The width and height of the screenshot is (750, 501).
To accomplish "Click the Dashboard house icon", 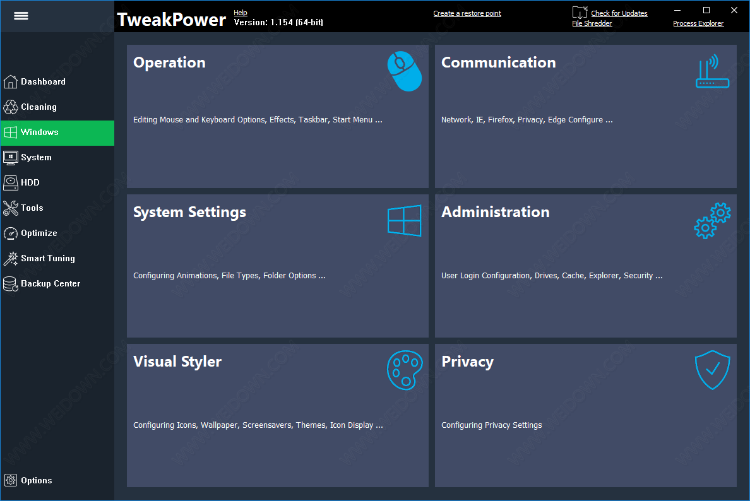I will pos(11,82).
